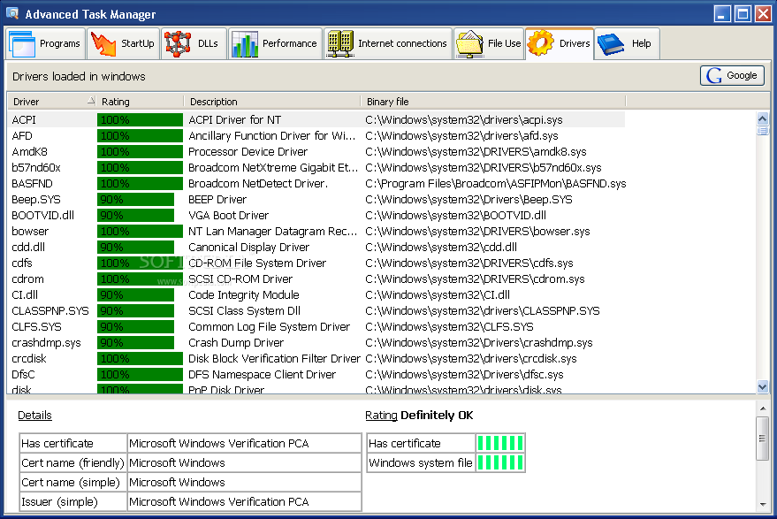The width and height of the screenshot is (777, 519).
Task: Click the Performance bar chart icon
Action: coord(245,43)
